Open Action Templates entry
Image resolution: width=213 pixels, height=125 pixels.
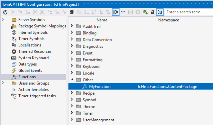(x=33, y=90)
